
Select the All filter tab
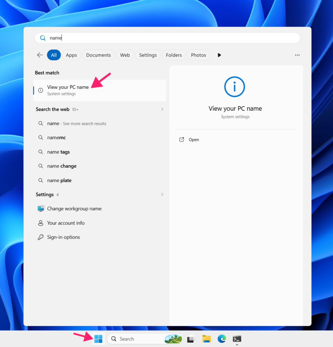(54, 55)
